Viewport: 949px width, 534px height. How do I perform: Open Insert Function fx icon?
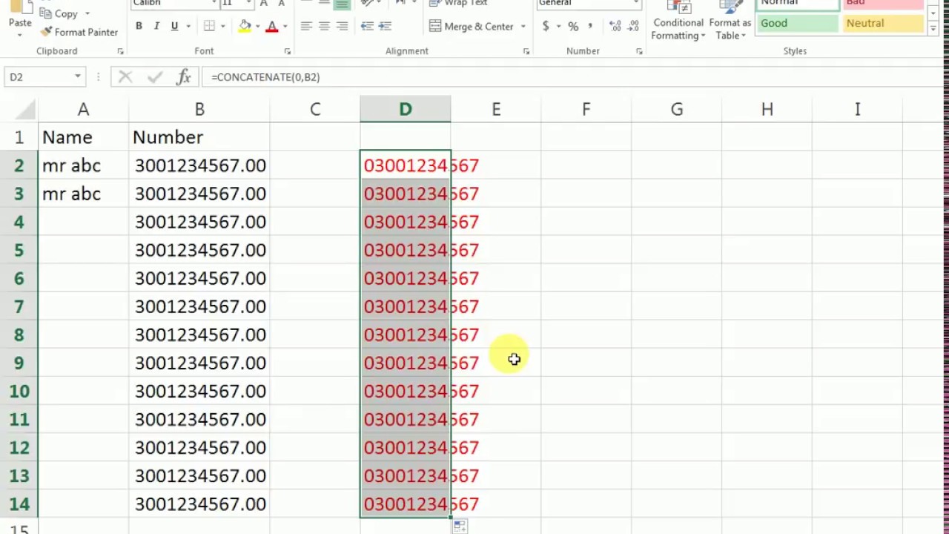coord(184,77)
